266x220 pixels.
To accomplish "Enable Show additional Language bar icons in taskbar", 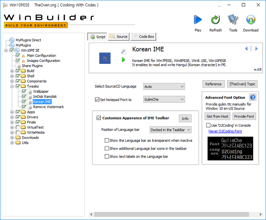I will pyautogui.click(x=107, y=148).
